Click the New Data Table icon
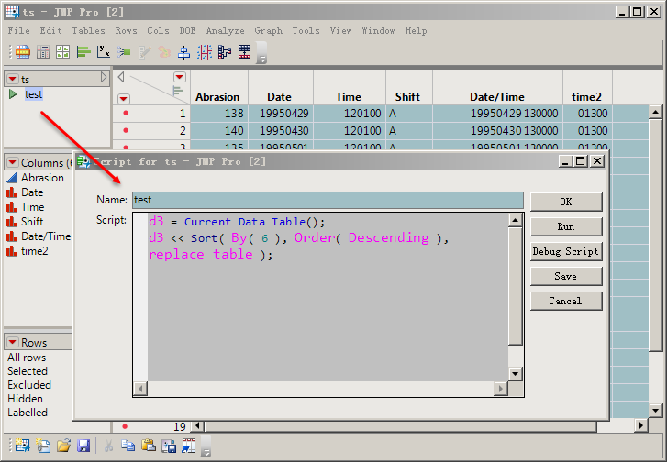 click(x=21, y=446)
